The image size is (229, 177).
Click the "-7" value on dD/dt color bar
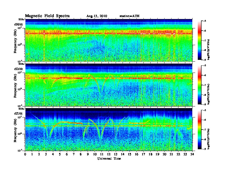pos(205,85)
